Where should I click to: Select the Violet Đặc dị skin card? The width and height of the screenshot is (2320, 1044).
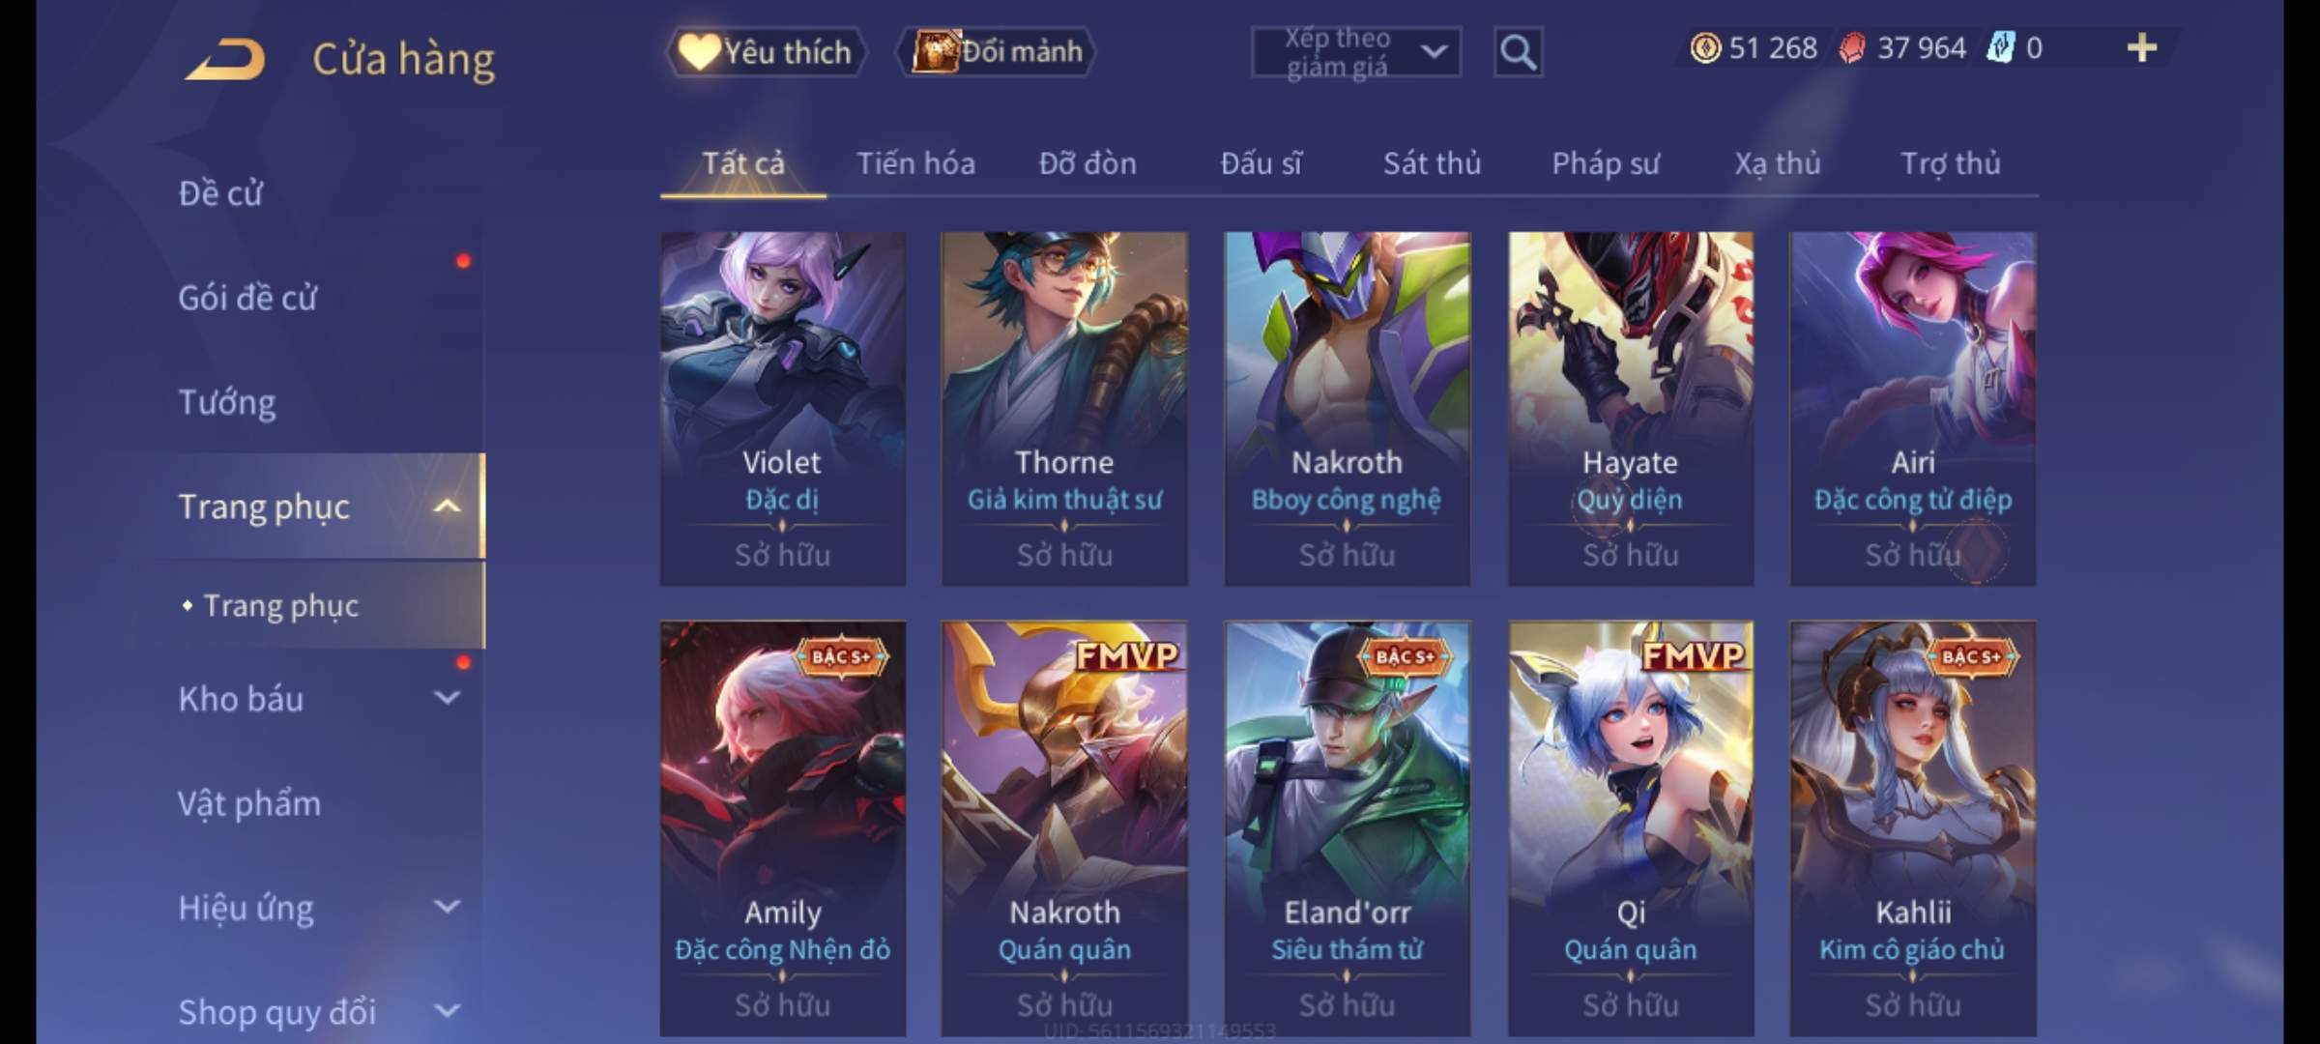tap(782, 408)
